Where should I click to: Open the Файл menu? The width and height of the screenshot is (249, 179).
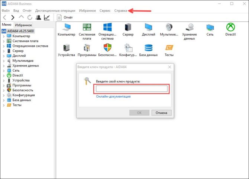pos(6,11)
